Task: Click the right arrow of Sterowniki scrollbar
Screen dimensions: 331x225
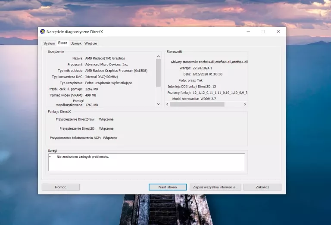Action: [245, 104]
